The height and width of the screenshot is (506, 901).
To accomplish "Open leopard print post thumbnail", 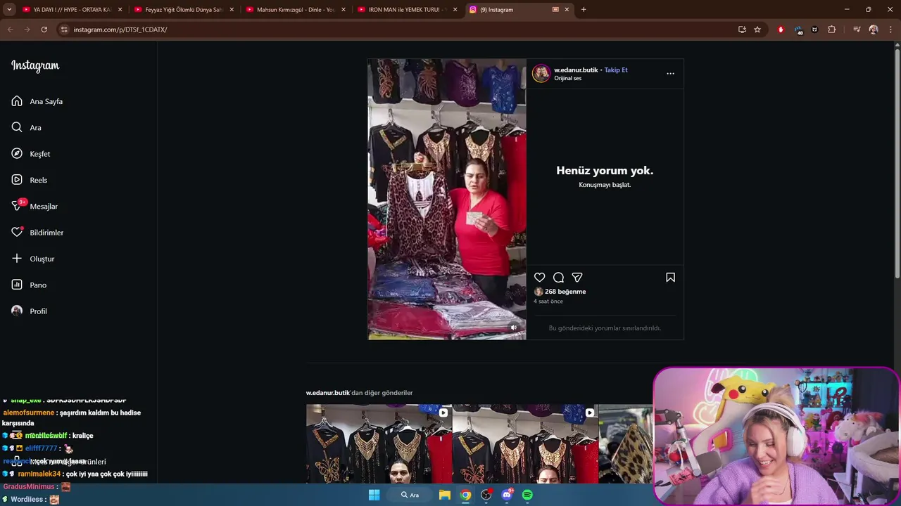I will click(626, 444).
